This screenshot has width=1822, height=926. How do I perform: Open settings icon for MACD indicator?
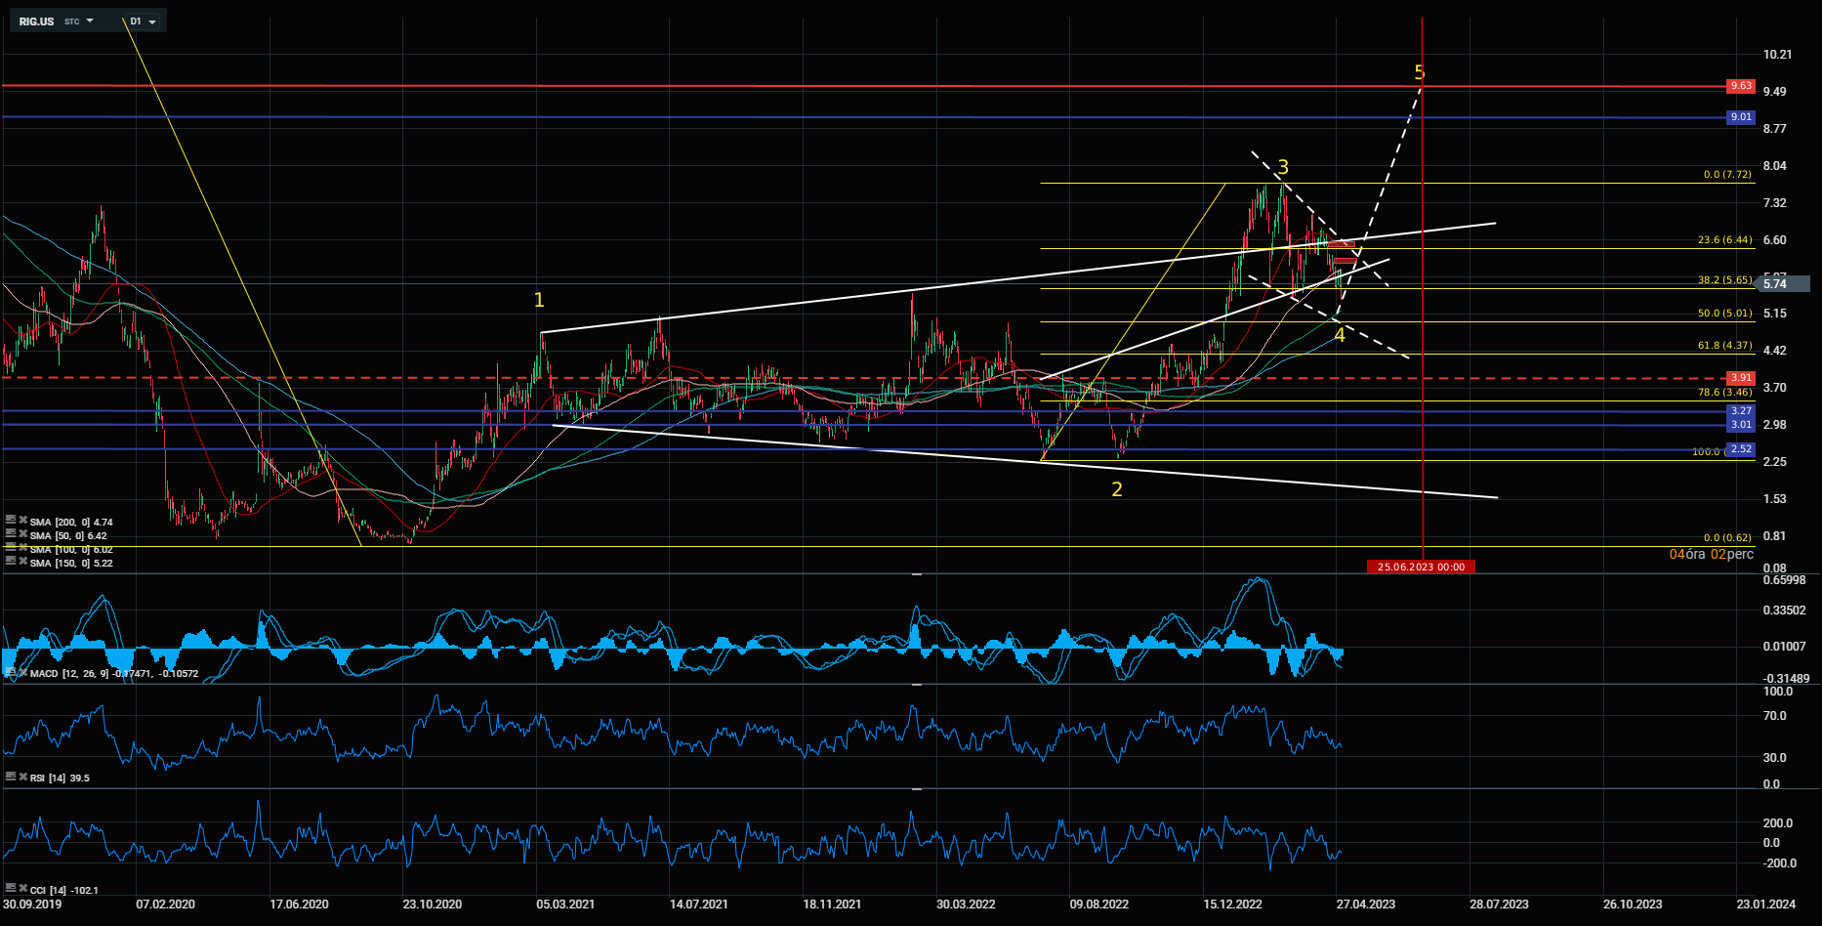click(10, 673)
